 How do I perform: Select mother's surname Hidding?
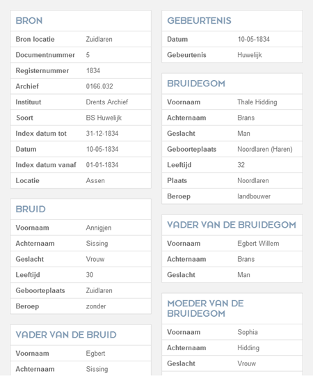tap(248, 348)
